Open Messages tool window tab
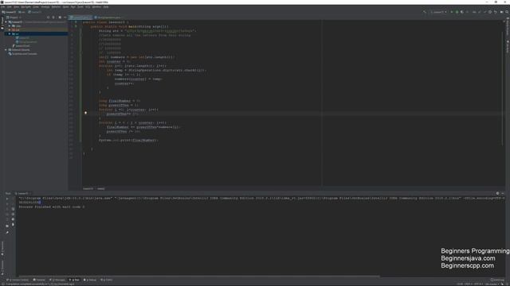 click(57, 280)
